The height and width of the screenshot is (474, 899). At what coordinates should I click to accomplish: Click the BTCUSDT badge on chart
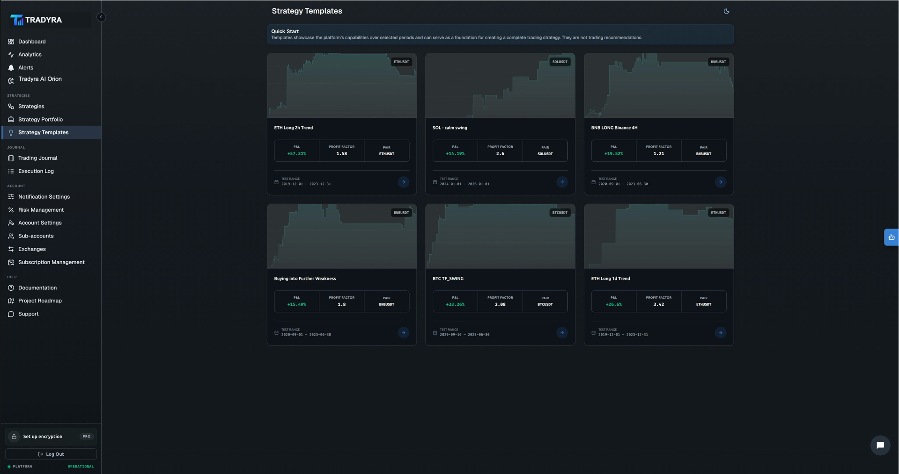[x=560, y=213]
